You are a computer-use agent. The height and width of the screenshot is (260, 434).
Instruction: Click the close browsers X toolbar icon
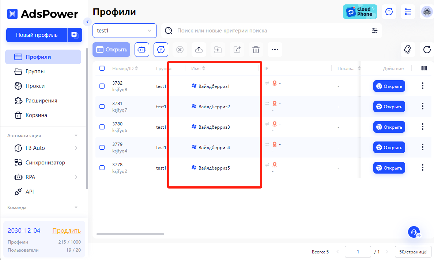(x=180, y=50)
